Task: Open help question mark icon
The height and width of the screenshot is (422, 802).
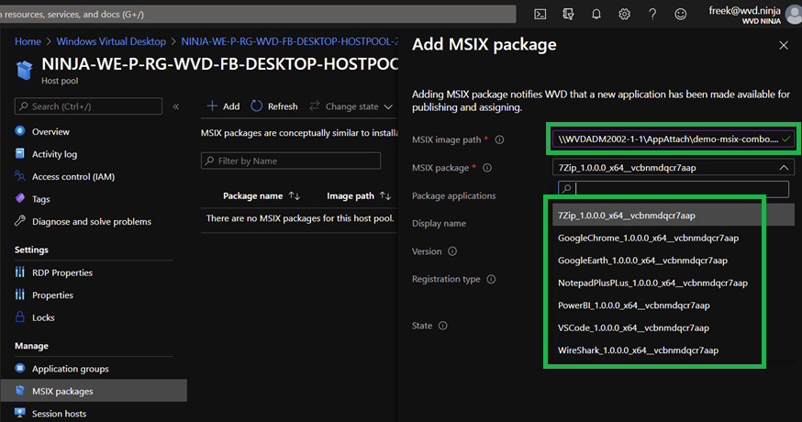Action: pyautogui.click(x=652, y=15)
